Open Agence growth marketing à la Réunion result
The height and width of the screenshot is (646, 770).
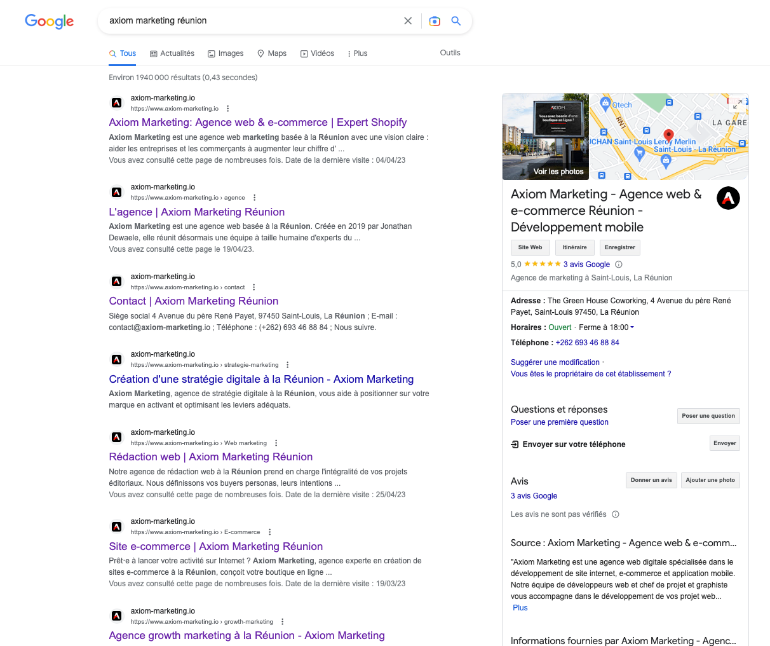tap(247, 635)
